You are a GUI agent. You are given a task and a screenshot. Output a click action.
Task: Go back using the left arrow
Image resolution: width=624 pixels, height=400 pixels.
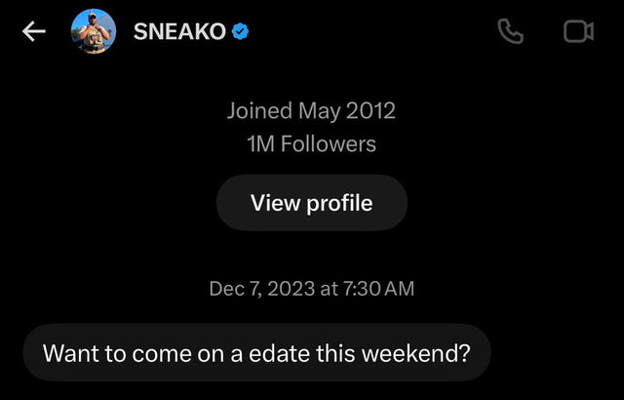(x=34, y=31)
